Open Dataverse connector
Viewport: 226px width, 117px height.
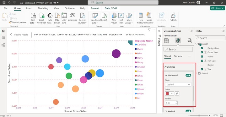pyautogui.click(x=73, y=17)
